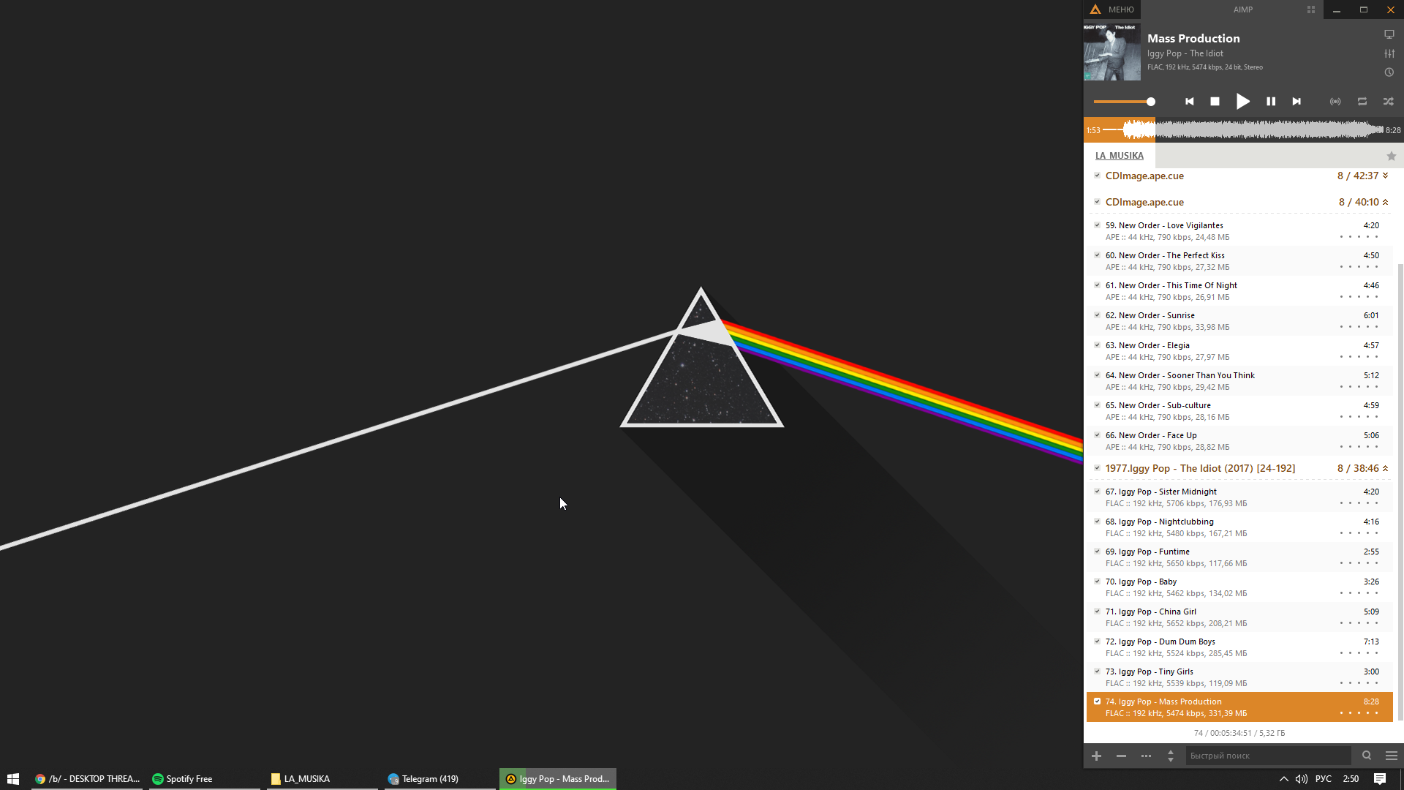Skip to previous track
The height and width of the screenshot is (790, 1404).
[x=1190, y=102]
